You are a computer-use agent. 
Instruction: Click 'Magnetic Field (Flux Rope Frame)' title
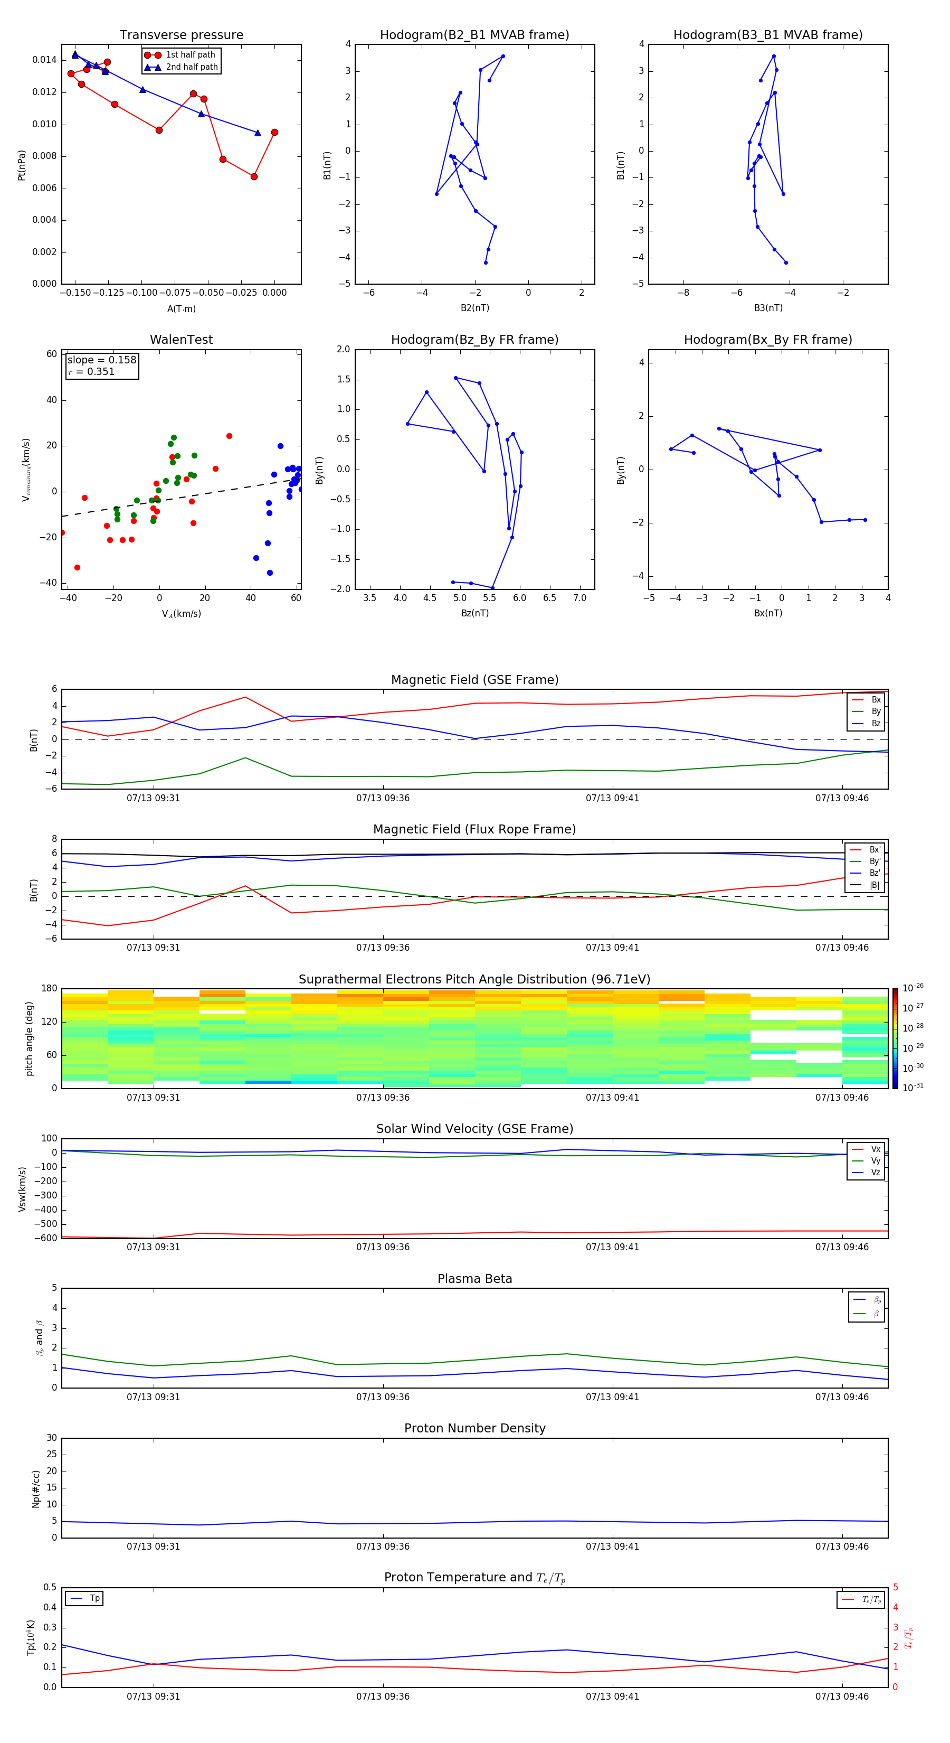point(474,830)
